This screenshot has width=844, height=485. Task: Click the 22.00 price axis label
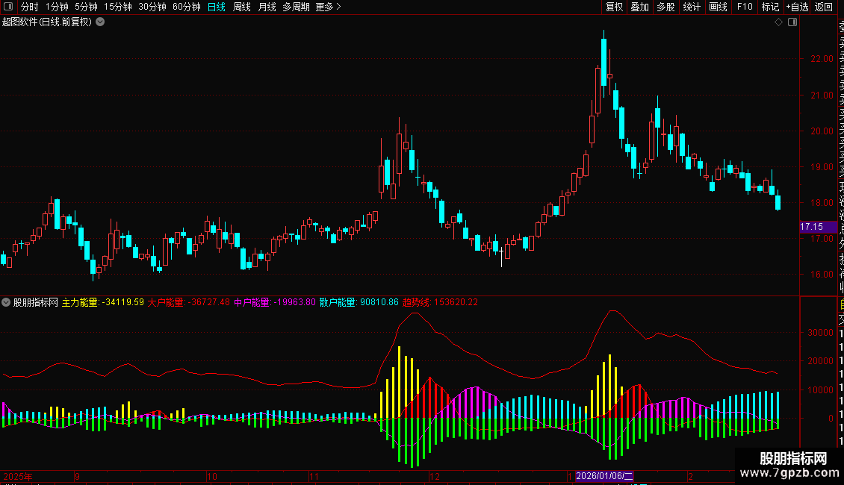822,59
